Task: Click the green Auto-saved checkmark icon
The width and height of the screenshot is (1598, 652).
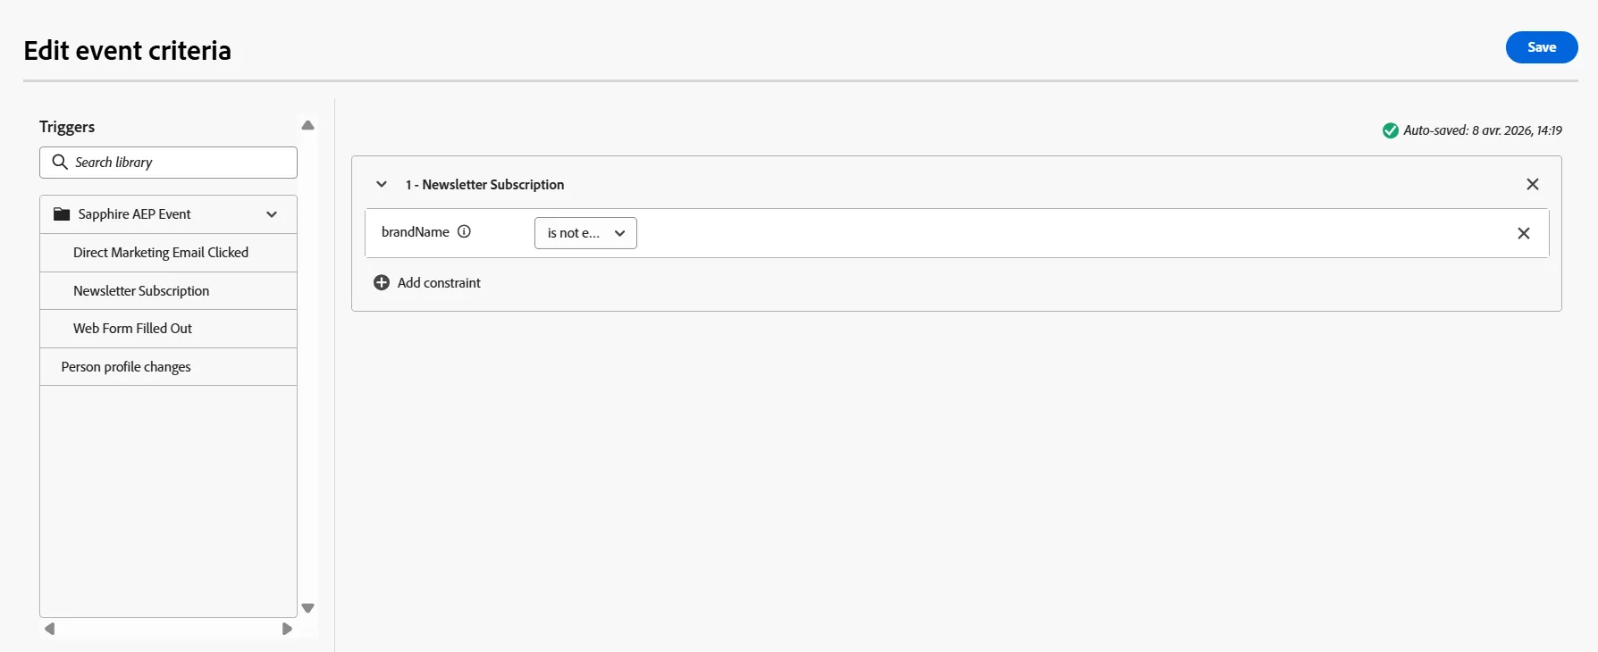Action: (1391, 130)
